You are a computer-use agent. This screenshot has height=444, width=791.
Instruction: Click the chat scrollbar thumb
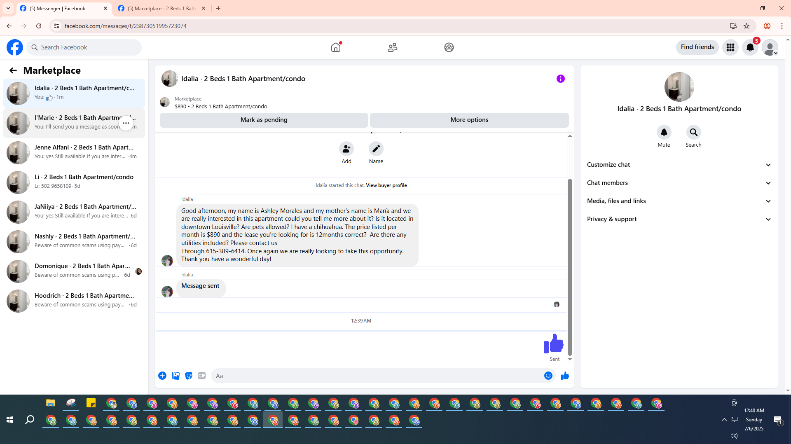pyautogui.click(x=570, y=267)
